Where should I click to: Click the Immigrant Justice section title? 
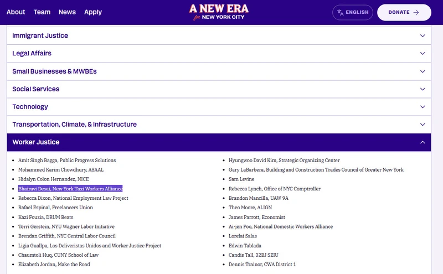pyautogui.click(x=40, y=35)
